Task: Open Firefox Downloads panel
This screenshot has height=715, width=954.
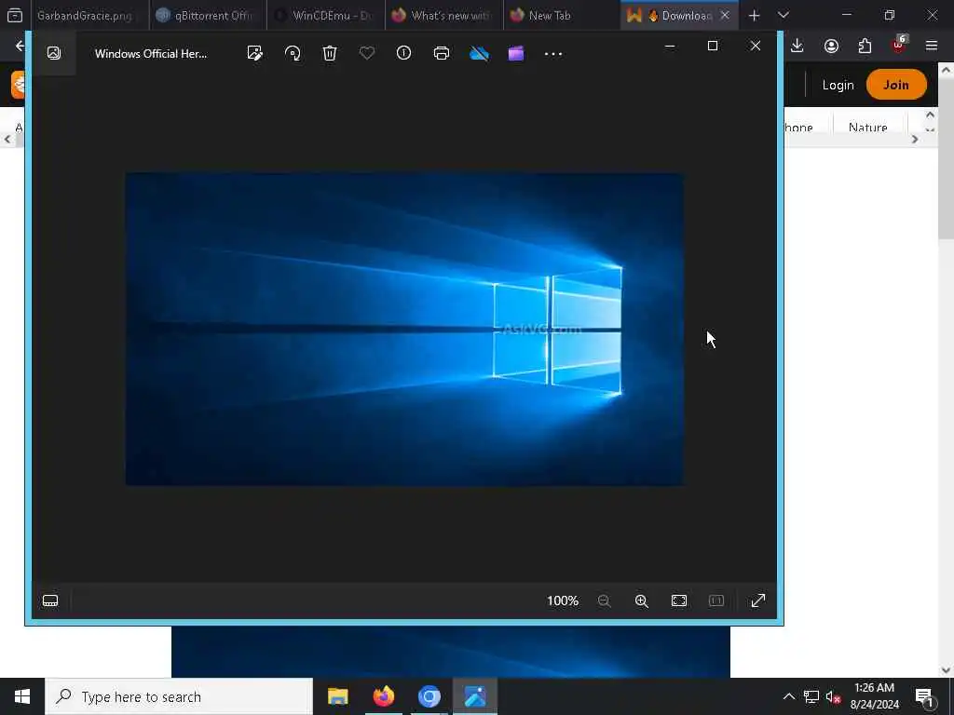Action: tap(797, 46)
